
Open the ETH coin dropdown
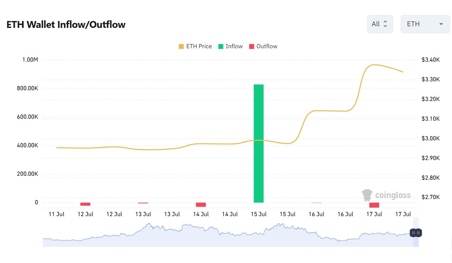point(425,24)
